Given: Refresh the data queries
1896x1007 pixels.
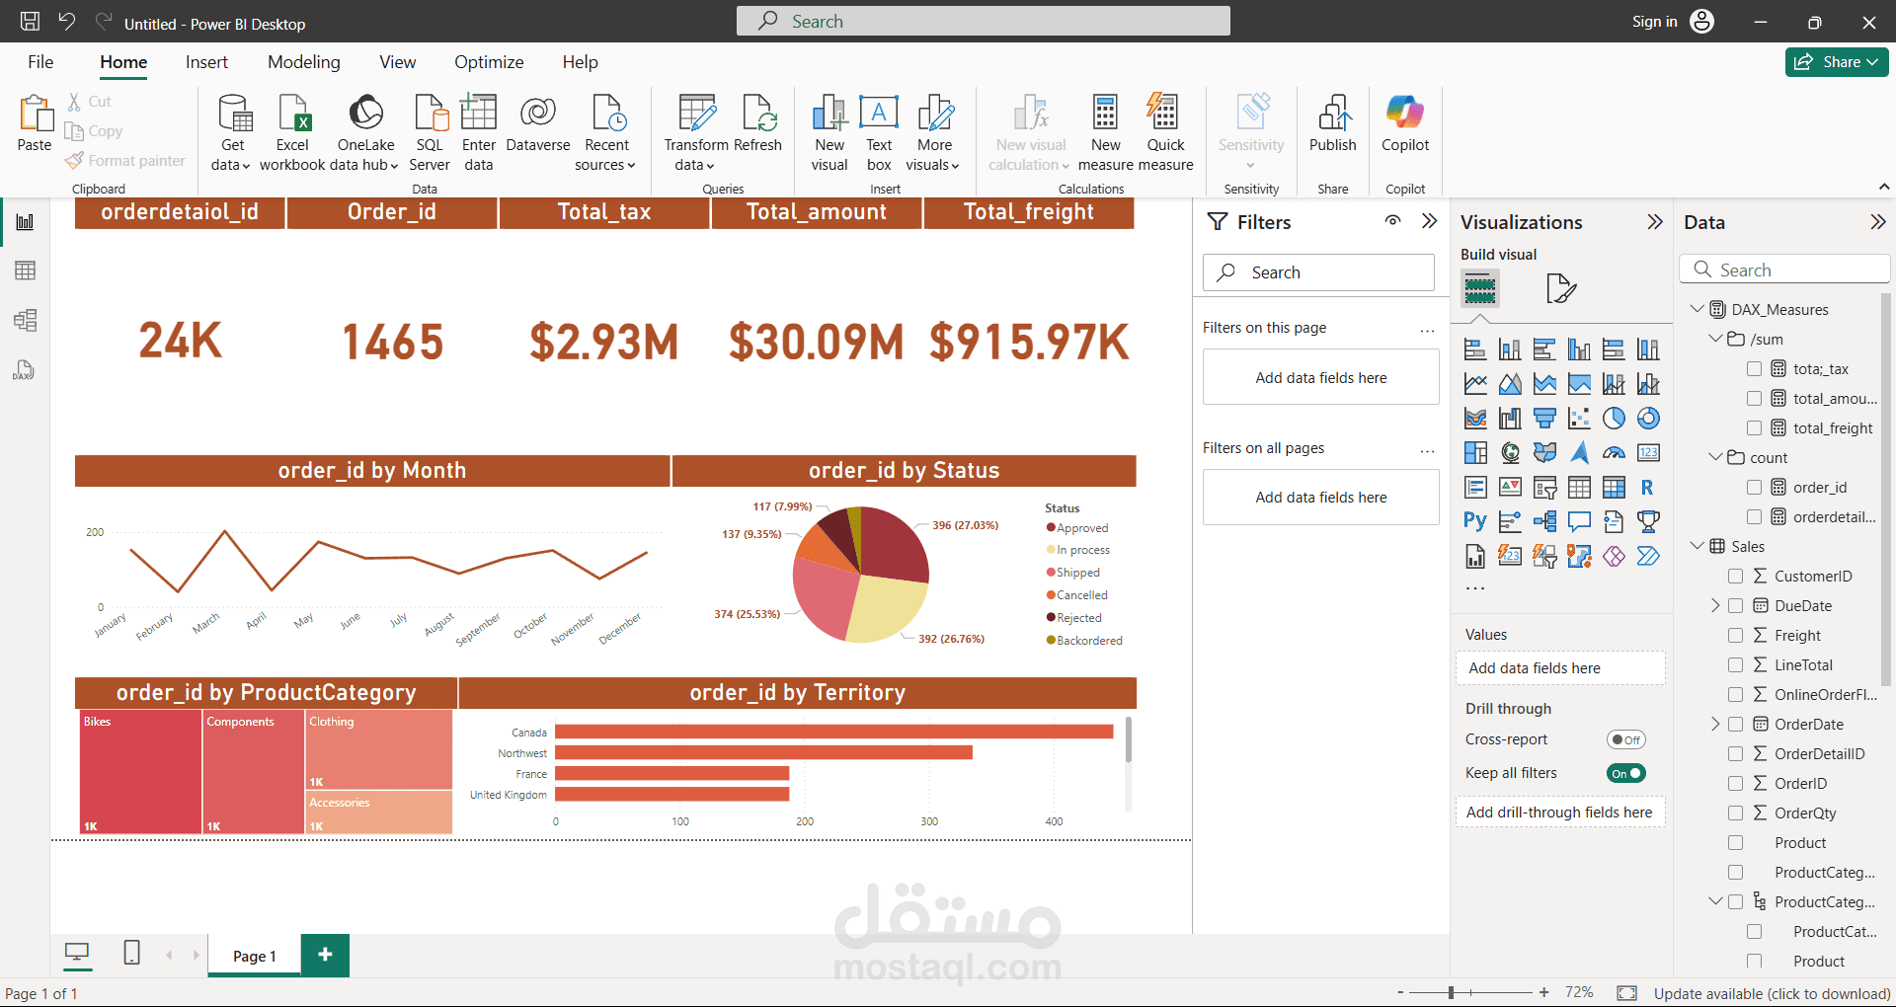Looking at the screenshot, I should click(x=758, y=123).
